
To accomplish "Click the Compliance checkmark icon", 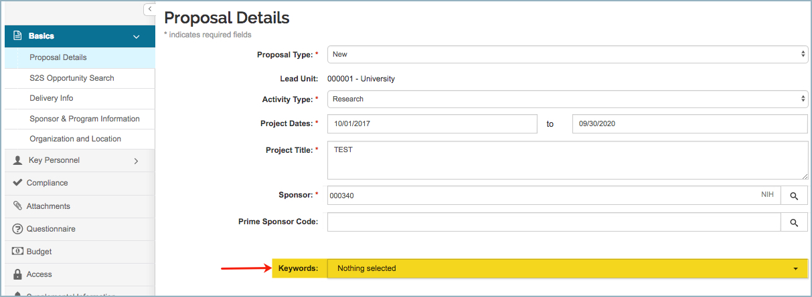I will [x=17, y=183].
